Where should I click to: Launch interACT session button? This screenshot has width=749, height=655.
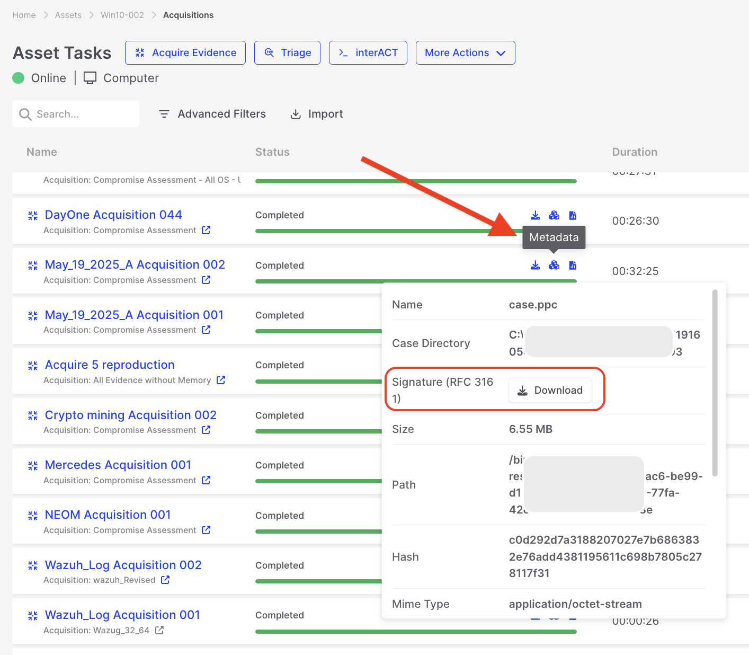click(368, 53)
